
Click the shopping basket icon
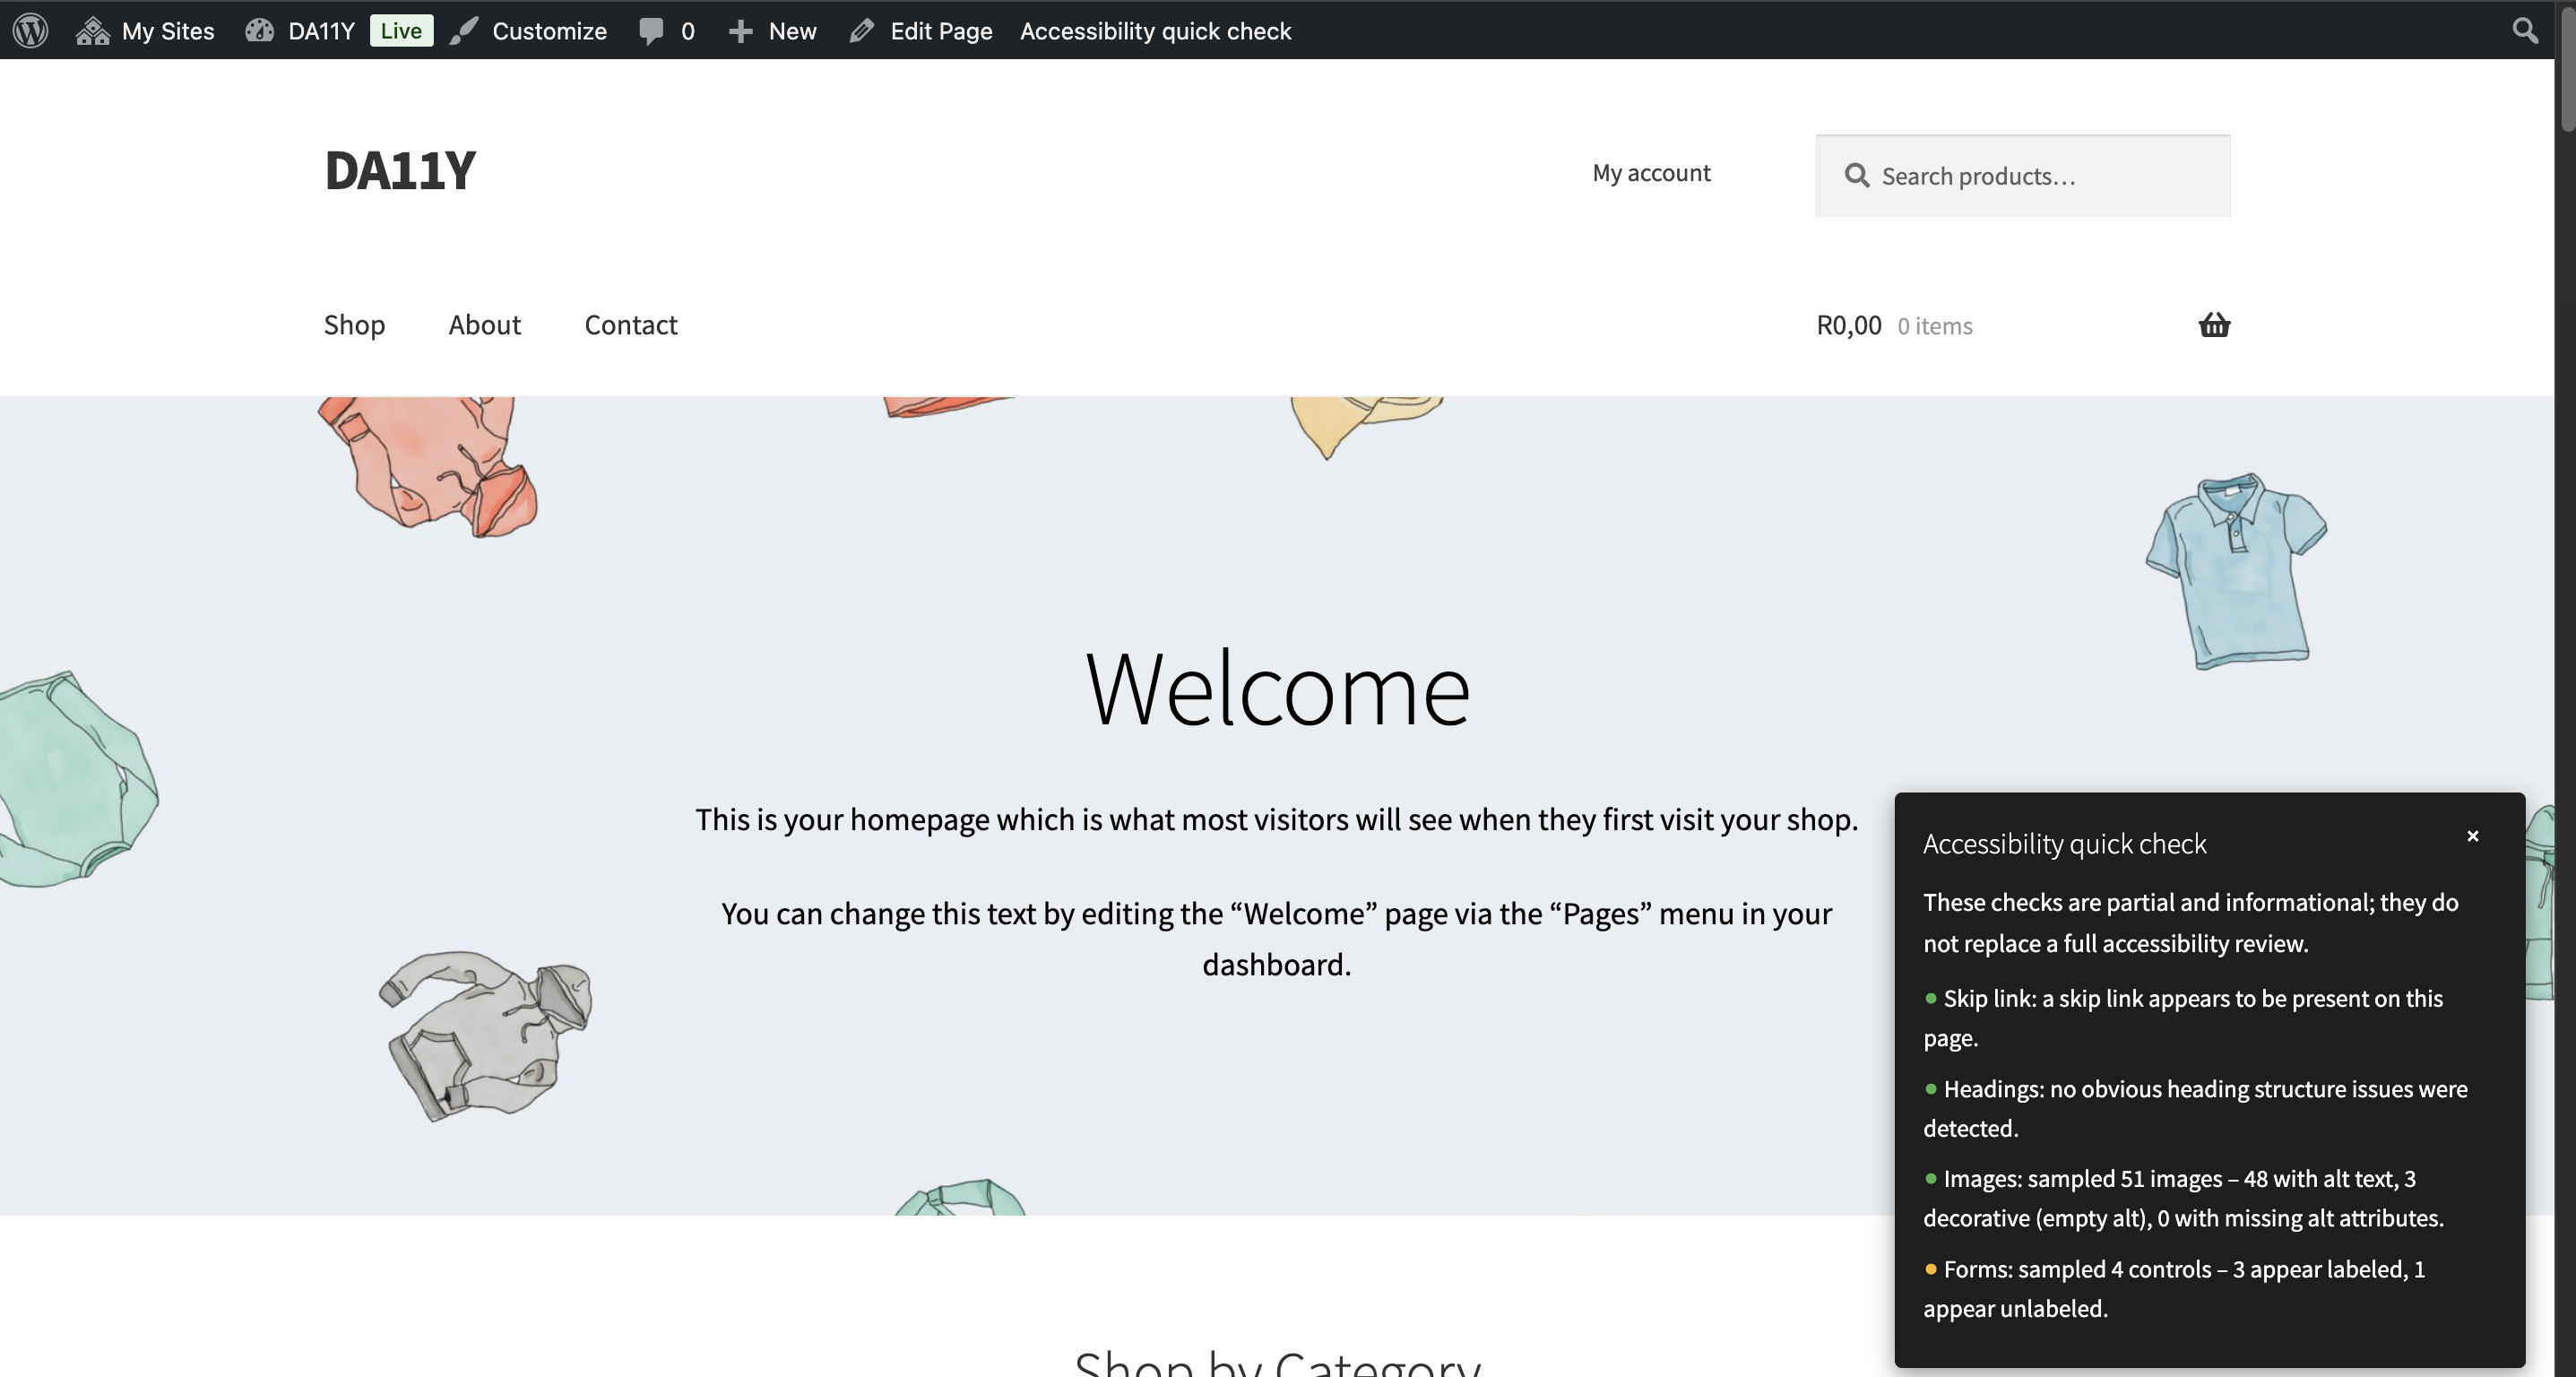click(x=2214, y=324)
